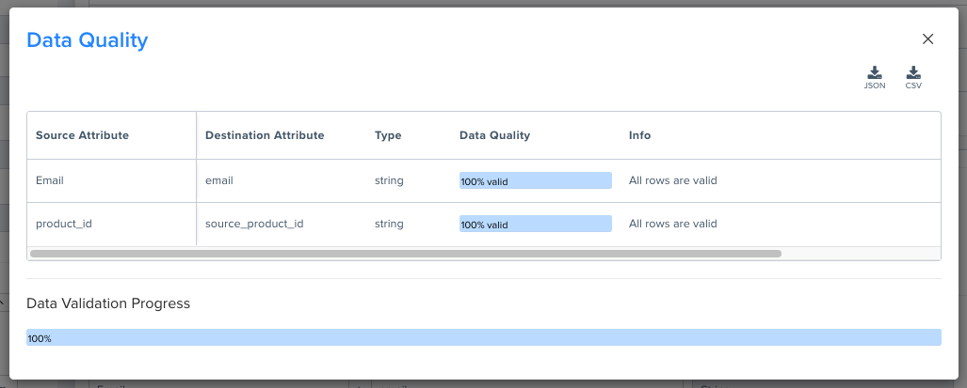Click the Data Quality dialog title
This screenshot has height=388, width=967.
pos(87,40)
